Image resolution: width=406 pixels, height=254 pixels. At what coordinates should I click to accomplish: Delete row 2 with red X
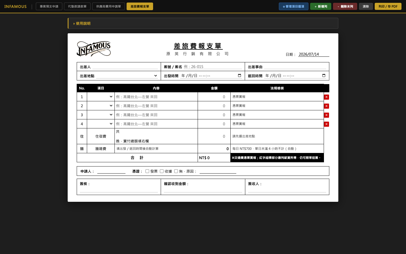click(x=326, y=106)
